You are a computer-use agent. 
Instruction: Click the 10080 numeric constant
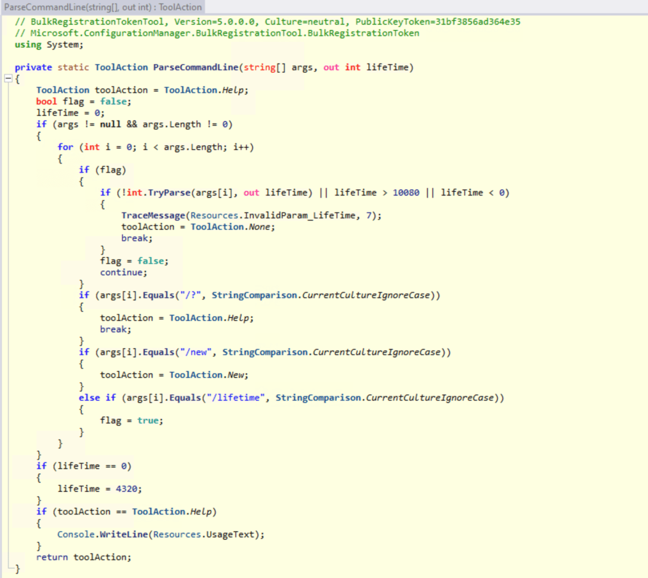tap(406, 192)
